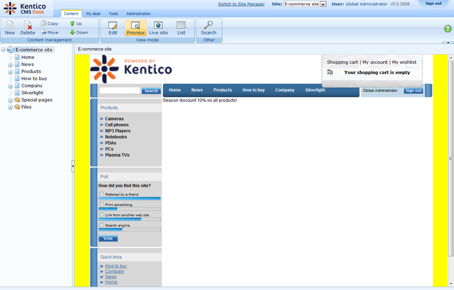Expand the Company tree node

click(10, 86)
